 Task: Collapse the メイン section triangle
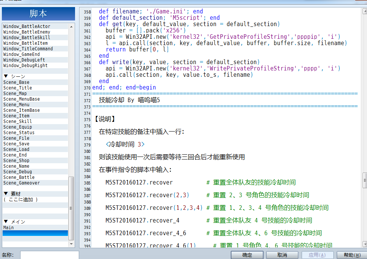point(6,222)
